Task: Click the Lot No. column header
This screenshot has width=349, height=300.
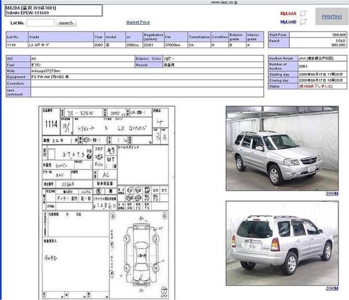Action: point(17,37)
